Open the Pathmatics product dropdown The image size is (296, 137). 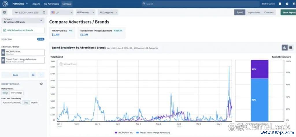(x=20, y=4)
